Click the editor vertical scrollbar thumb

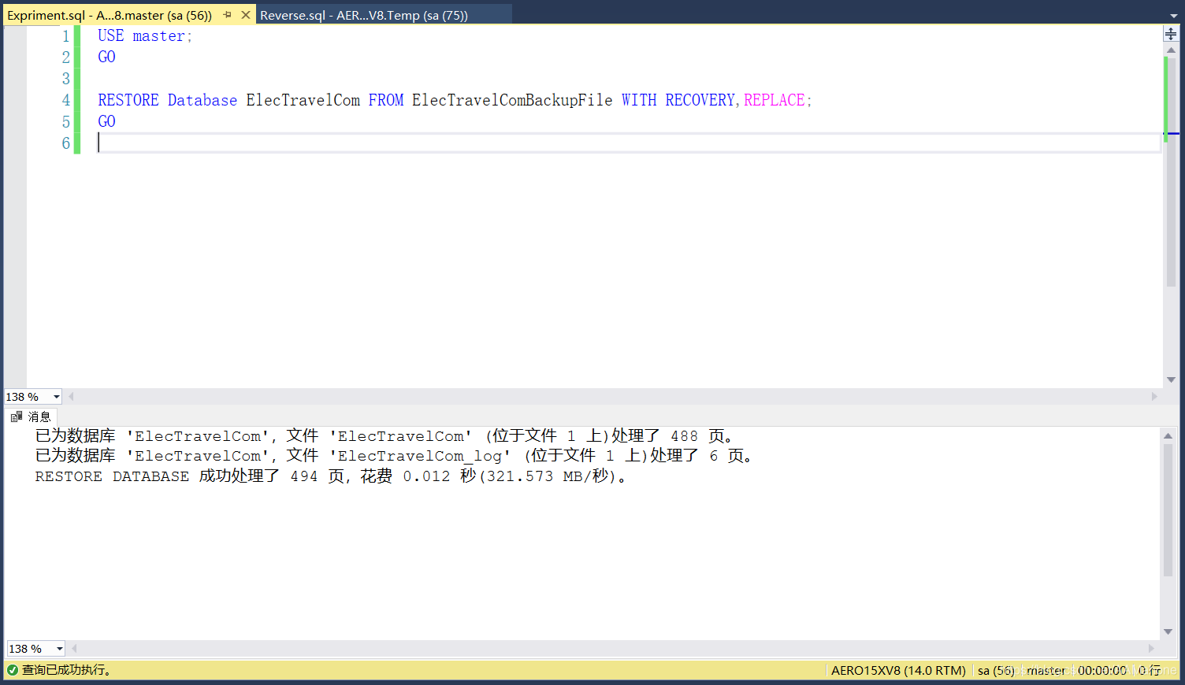(1171, 172)
